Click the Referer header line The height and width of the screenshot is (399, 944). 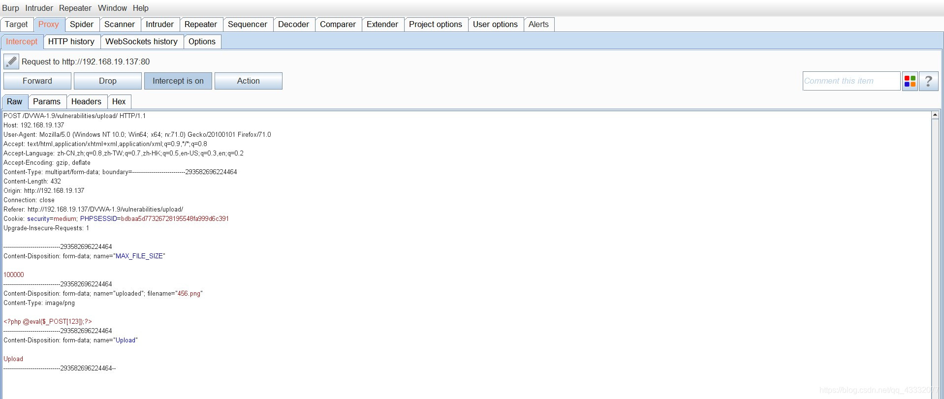pyautogui.click(x=94, y=210)
